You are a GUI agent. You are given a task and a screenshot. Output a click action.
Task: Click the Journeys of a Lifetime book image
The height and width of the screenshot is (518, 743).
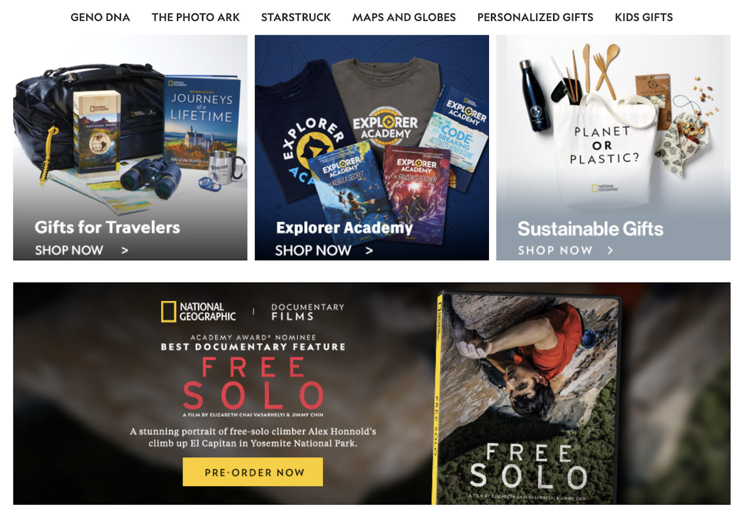(202, 122)
